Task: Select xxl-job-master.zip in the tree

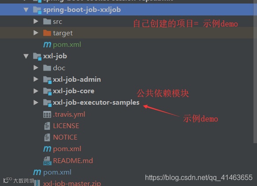Action: click(x=72, y=183)
